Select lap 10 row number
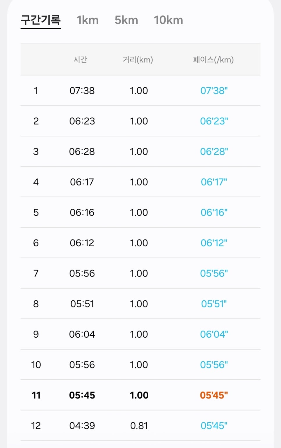Viewport: 281px width, 448px height. (x=36, y=365)
